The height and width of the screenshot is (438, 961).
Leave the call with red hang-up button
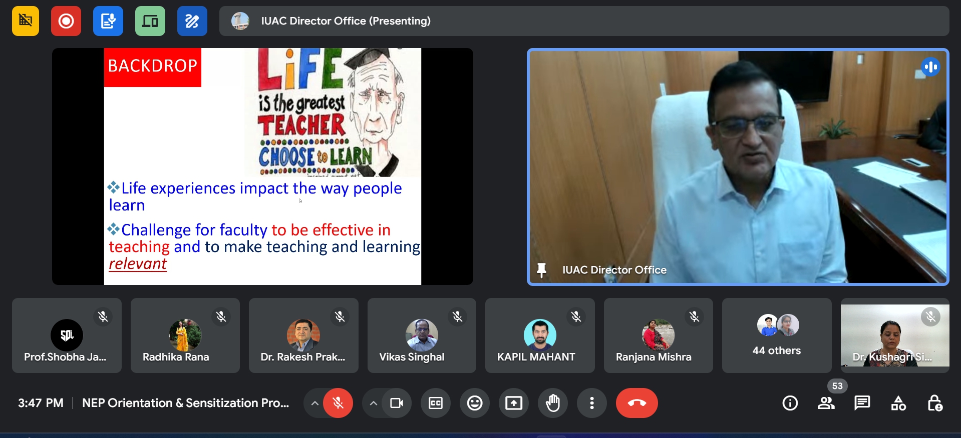tap(636, 403)
